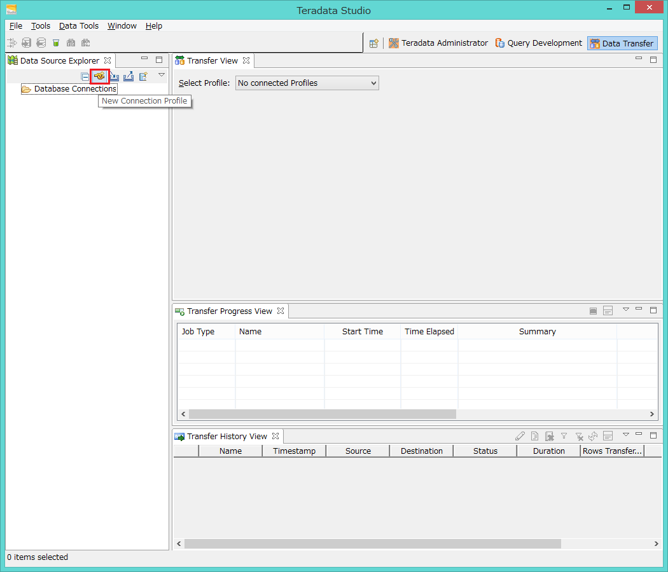Open the Tools menu
Screen dimensions: 668x572
coord(41,26)
